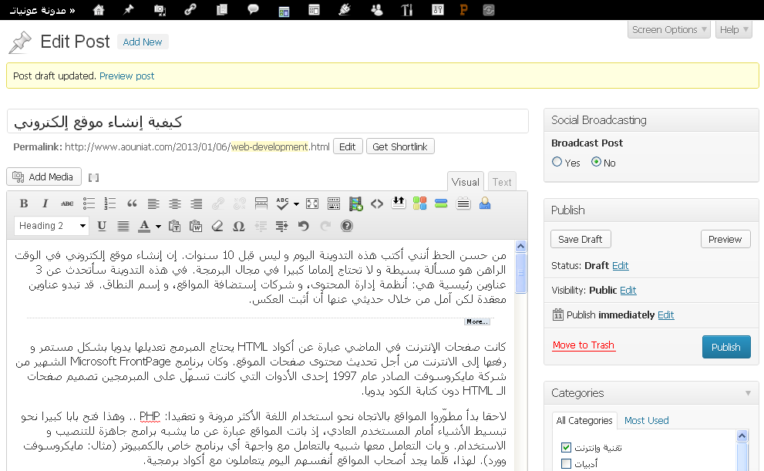Collapse the Categories box arrow
764x471 pixels.
pos(748,393)
